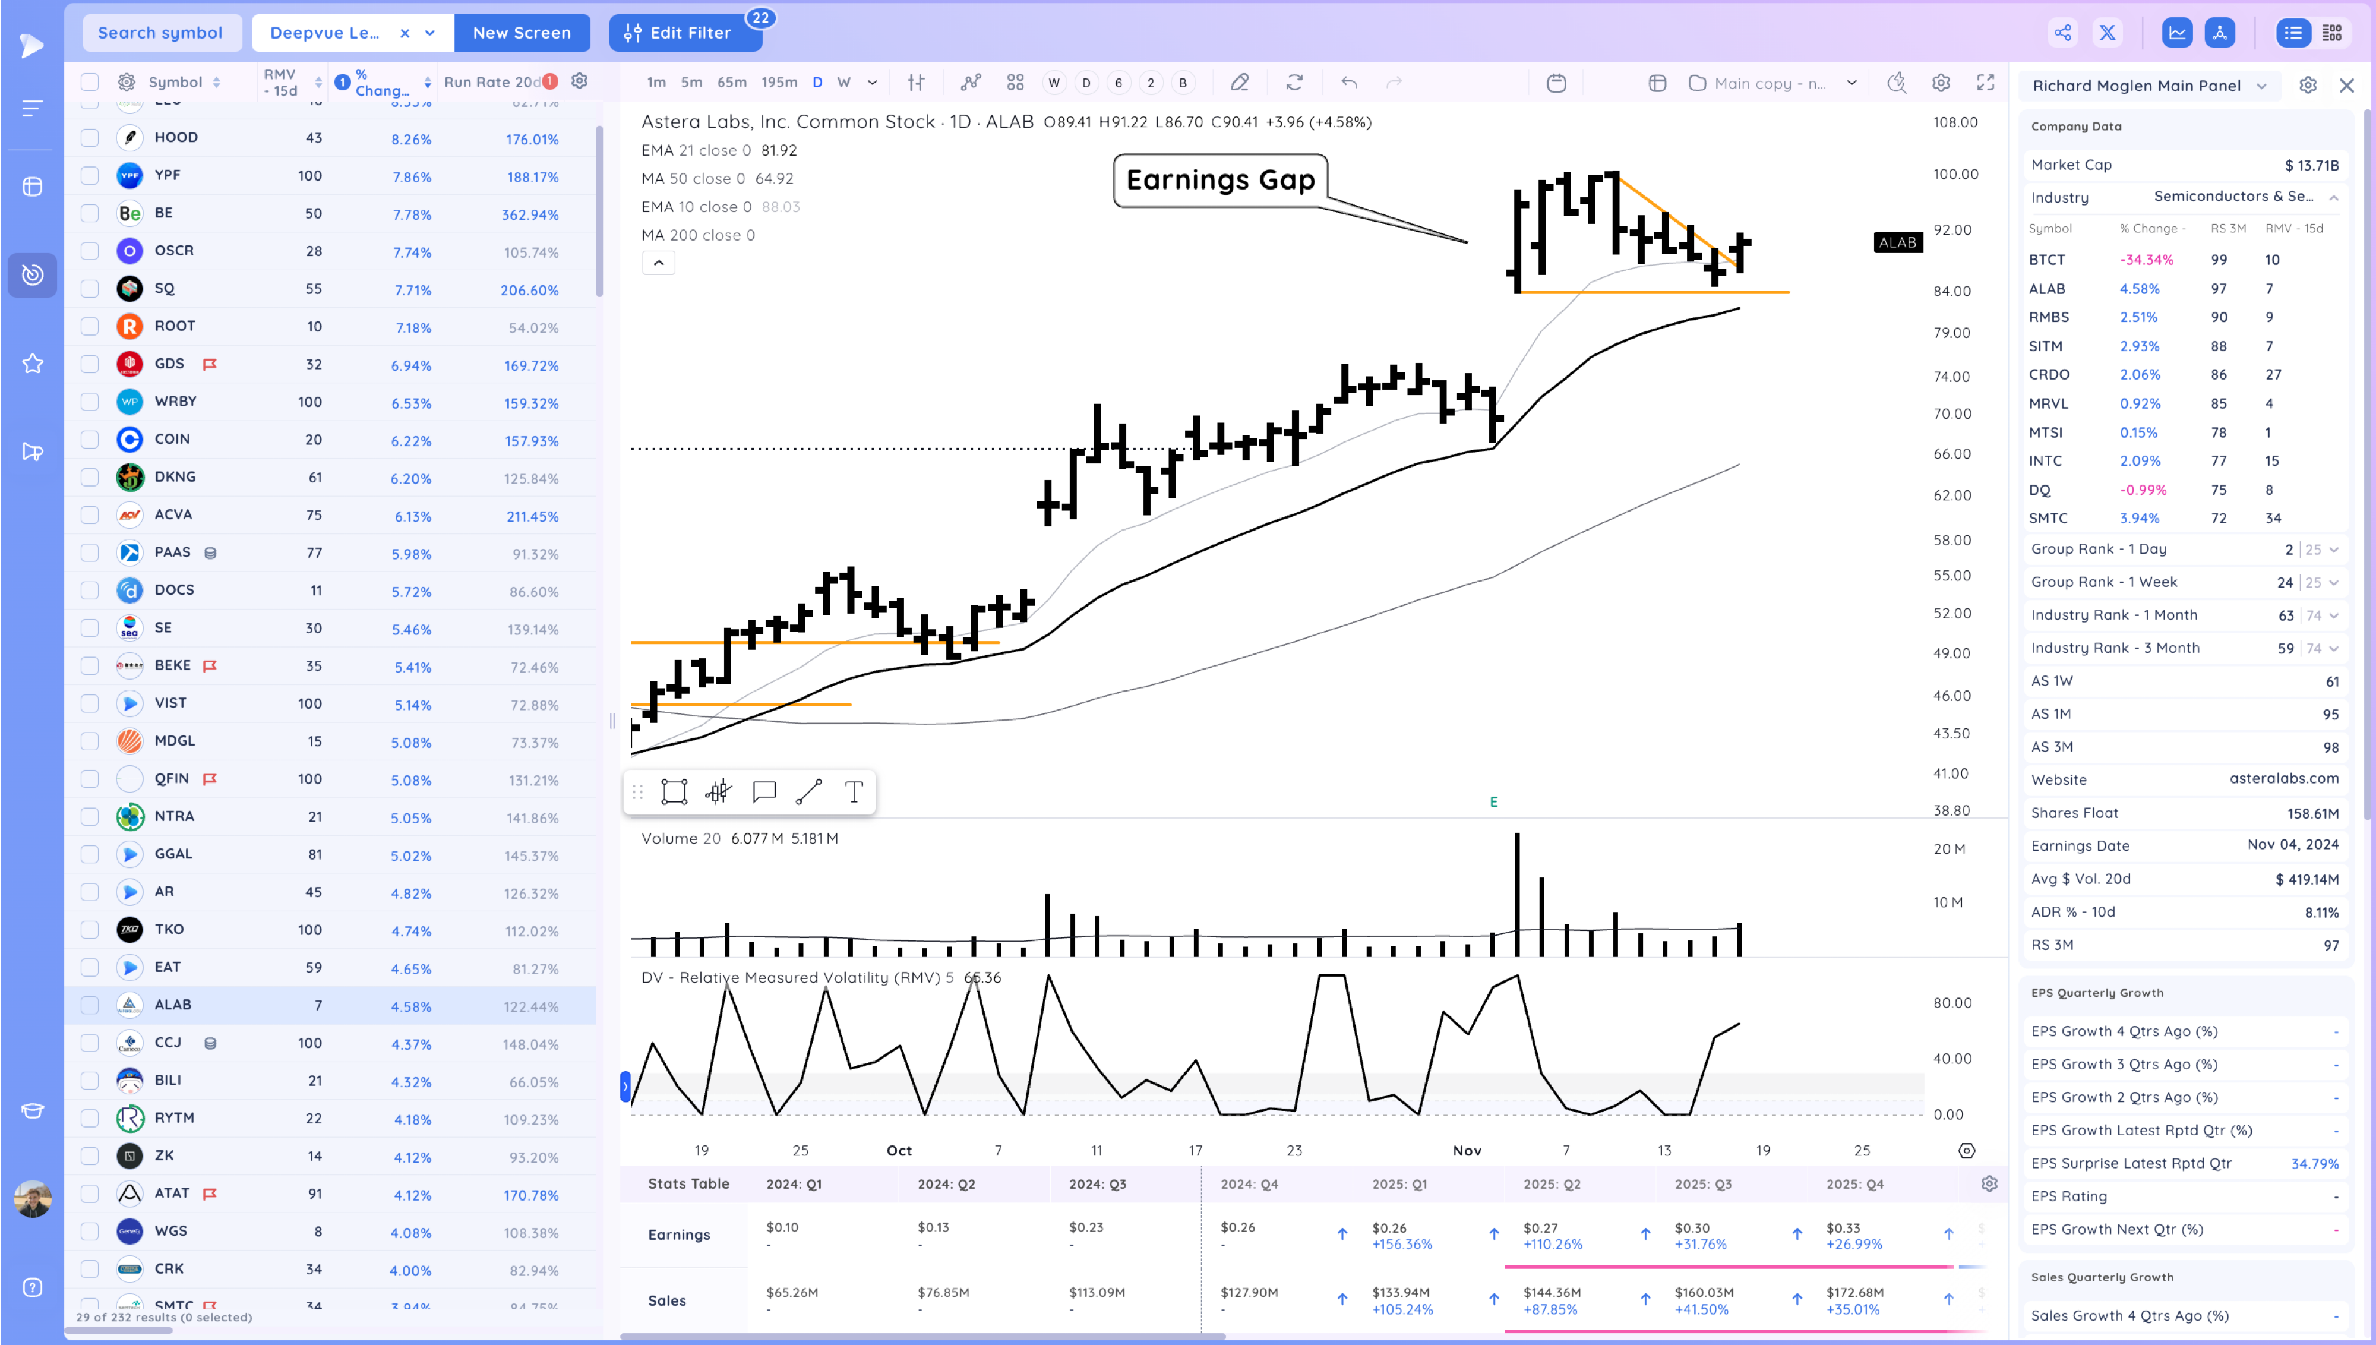Toggle the select-all checkbox in header
The width and height of the screenshot is (2376, 1345).
[90, 82]
